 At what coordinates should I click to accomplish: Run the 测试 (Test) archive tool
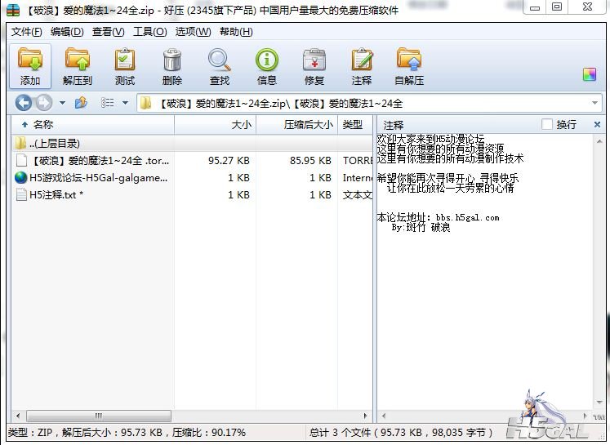click(x=125, y=66)
